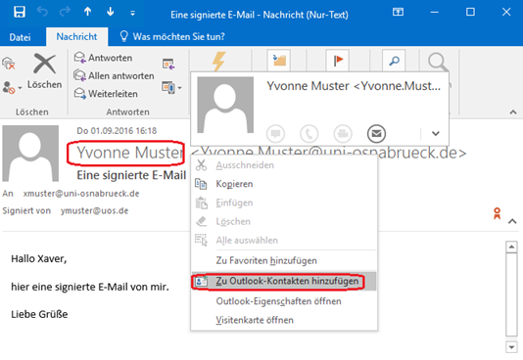Click 'Hallo Xaver,' in the message body
The image size is (523, 360).
click(39, 259)
